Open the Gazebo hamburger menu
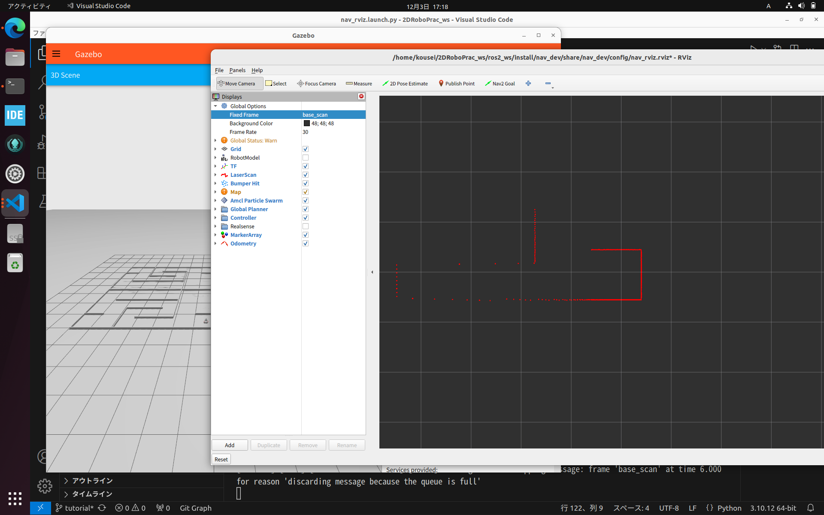 tap(56, 54)
